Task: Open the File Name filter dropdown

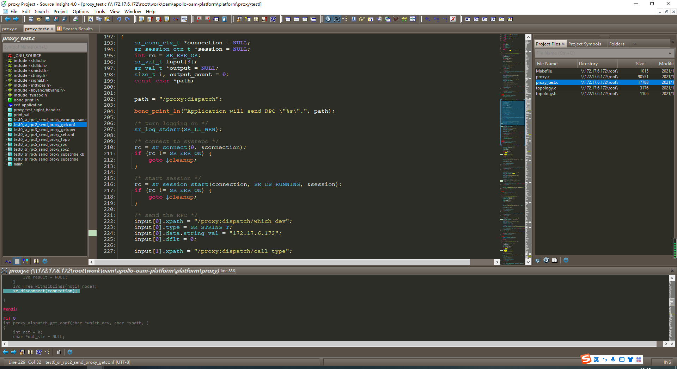Action: pyautogui.click(x=670, y=53)
